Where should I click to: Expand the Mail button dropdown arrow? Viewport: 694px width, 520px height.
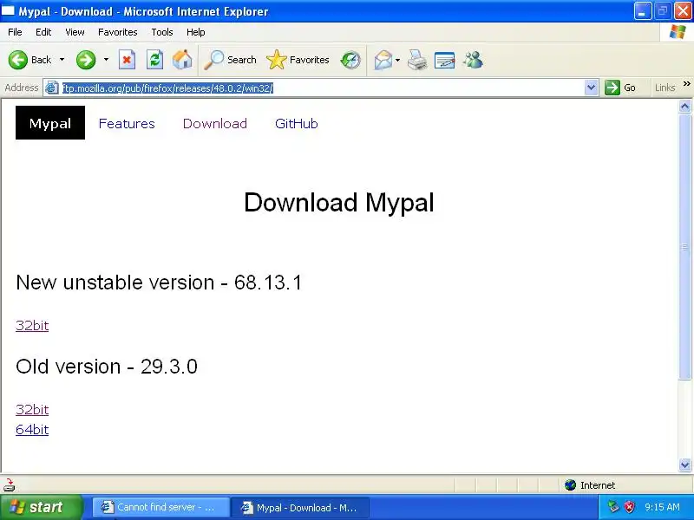pyautogui.click(x=397, y=60)
